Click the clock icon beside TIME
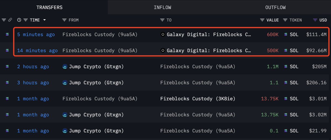Image resolution: width=331 pixels, height=140 pixels. [x=19, y=20]
